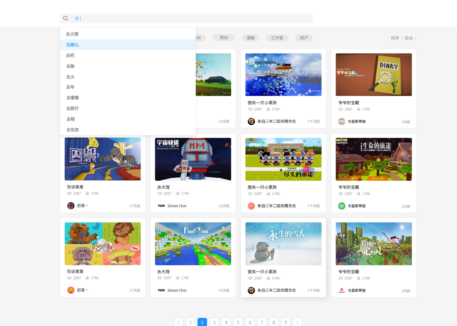Viewport: 457px width, 326px height.
Task: Open the 永生的雪人 snowman thumbnail
Action: [283, 244]
